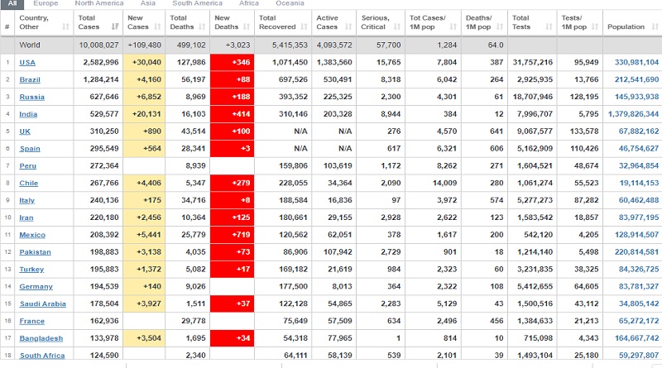The image size is (662, 368).
Task: Switch to the Africa tab
Action: tap(249, 3)
